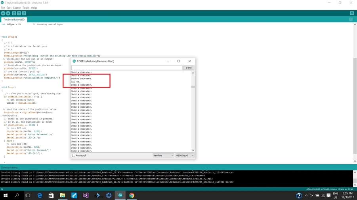
Task: Save the sketch with the Save icon
Action: click(x=24, y=13)
